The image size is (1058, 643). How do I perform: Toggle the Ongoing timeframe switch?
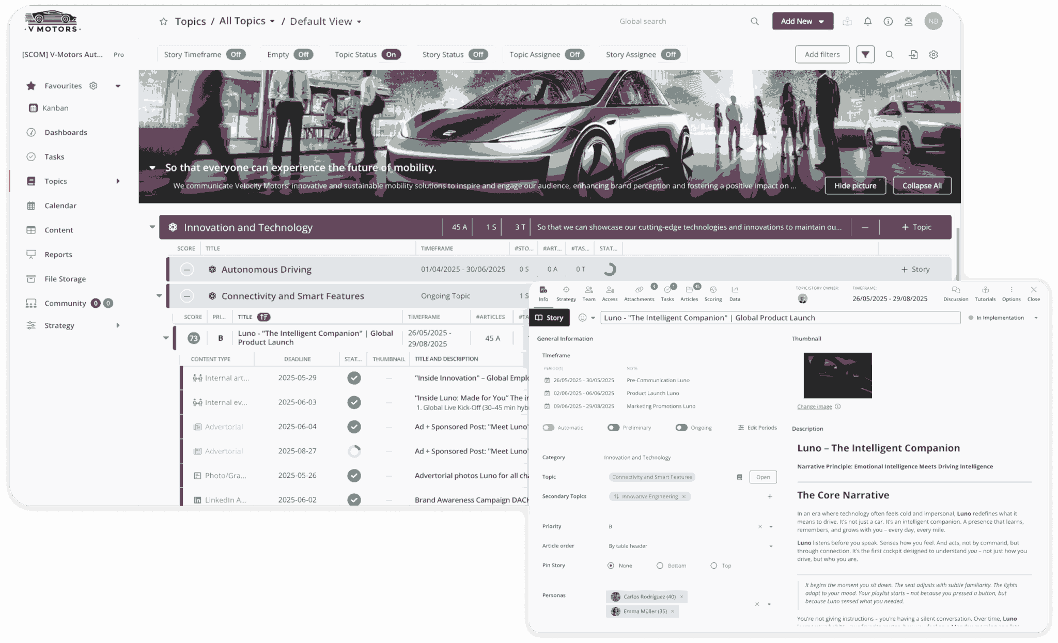[681, 428]
